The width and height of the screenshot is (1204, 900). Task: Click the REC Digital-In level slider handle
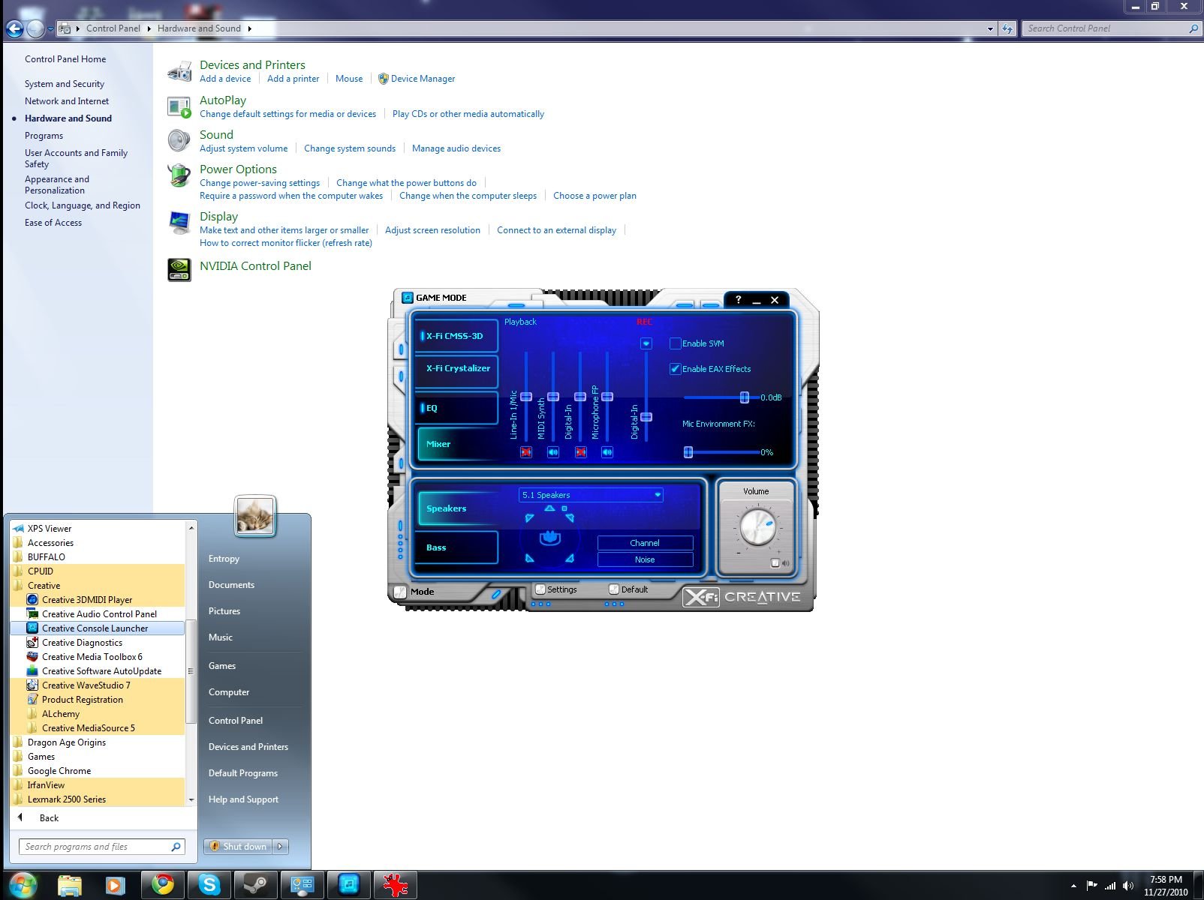click(x=646, y=416)
